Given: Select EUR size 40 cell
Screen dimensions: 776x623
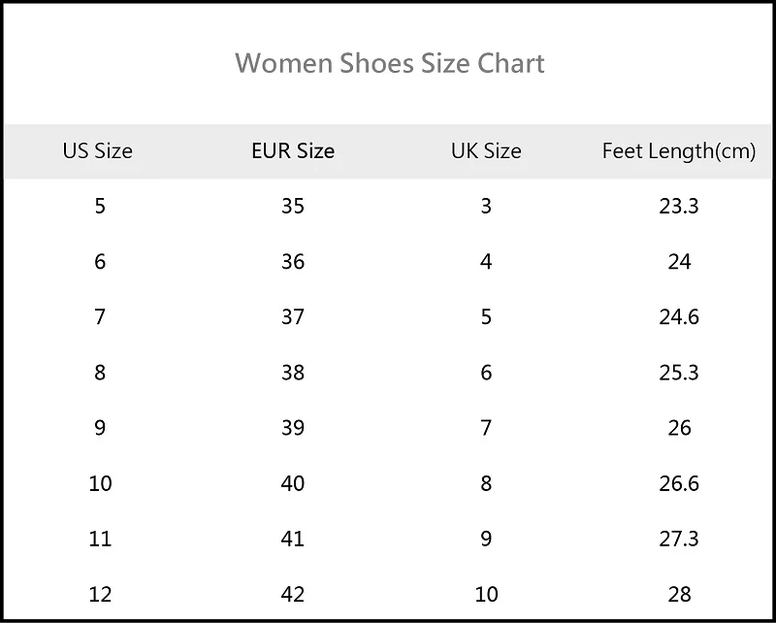Looking at the screenshot, I should [x=293, y=483].
